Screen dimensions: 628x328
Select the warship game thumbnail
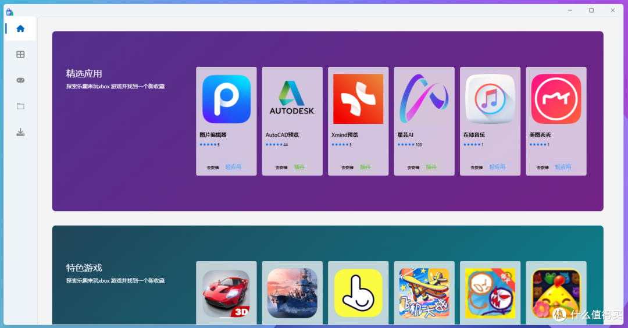tap(292, 293)
